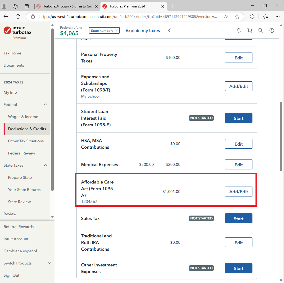This screenshot has height=283, width=284.
Task: Start Student Loan Interest Paid
Action: click(x=238, y=118)
